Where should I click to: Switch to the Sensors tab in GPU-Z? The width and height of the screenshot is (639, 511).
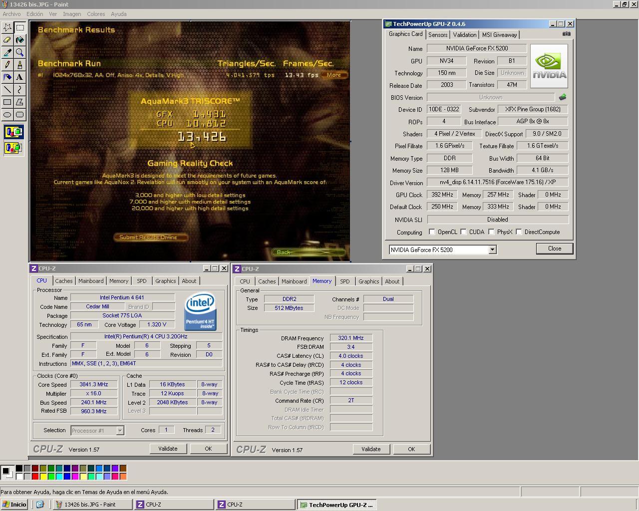438,35
